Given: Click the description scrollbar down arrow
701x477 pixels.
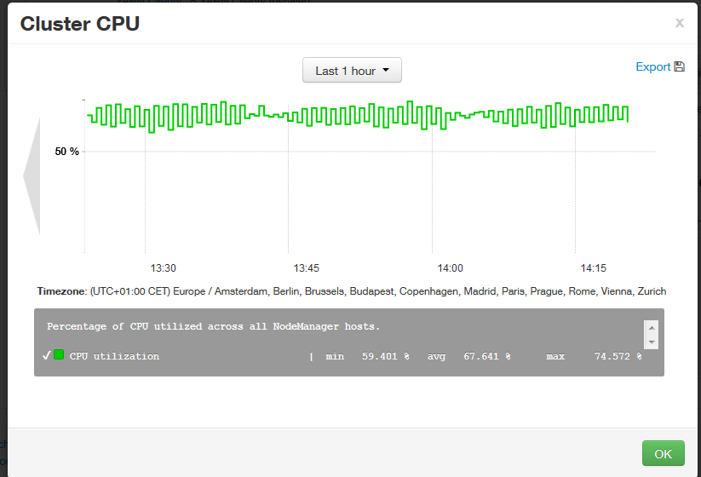Looking at the screenshot, I should pos(652,342).
